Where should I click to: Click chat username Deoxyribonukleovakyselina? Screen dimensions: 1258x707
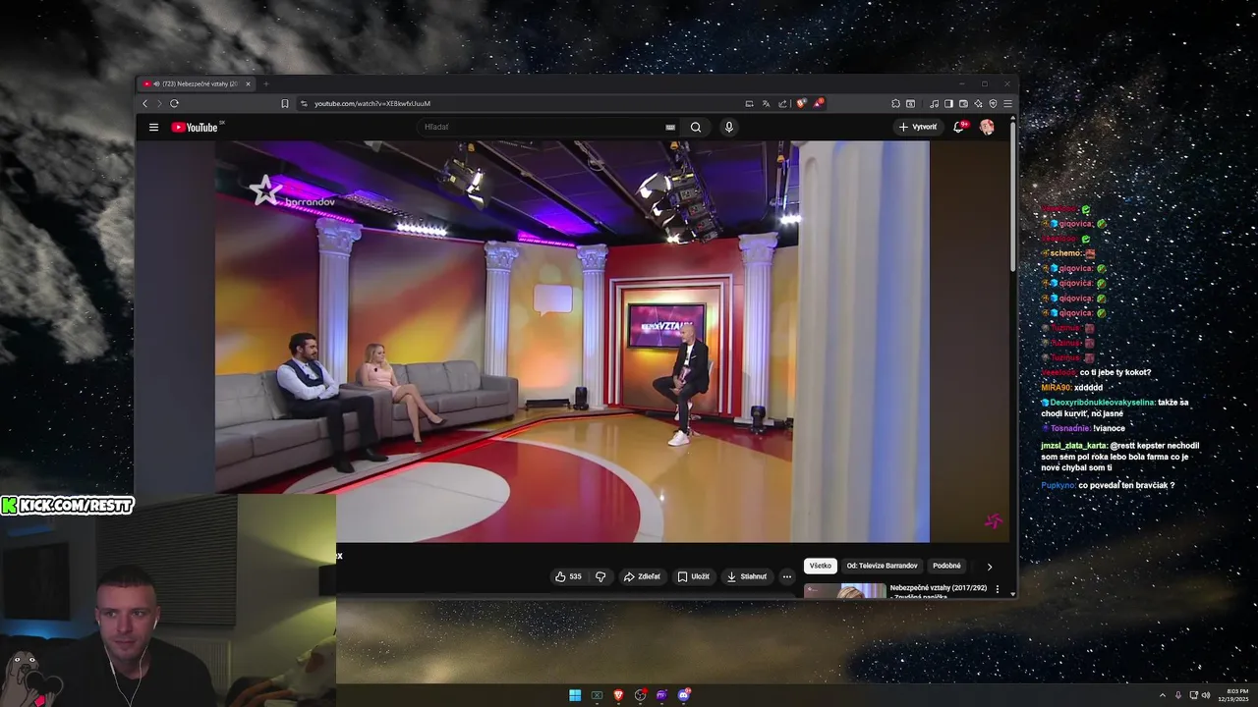tap(1104, 403)
